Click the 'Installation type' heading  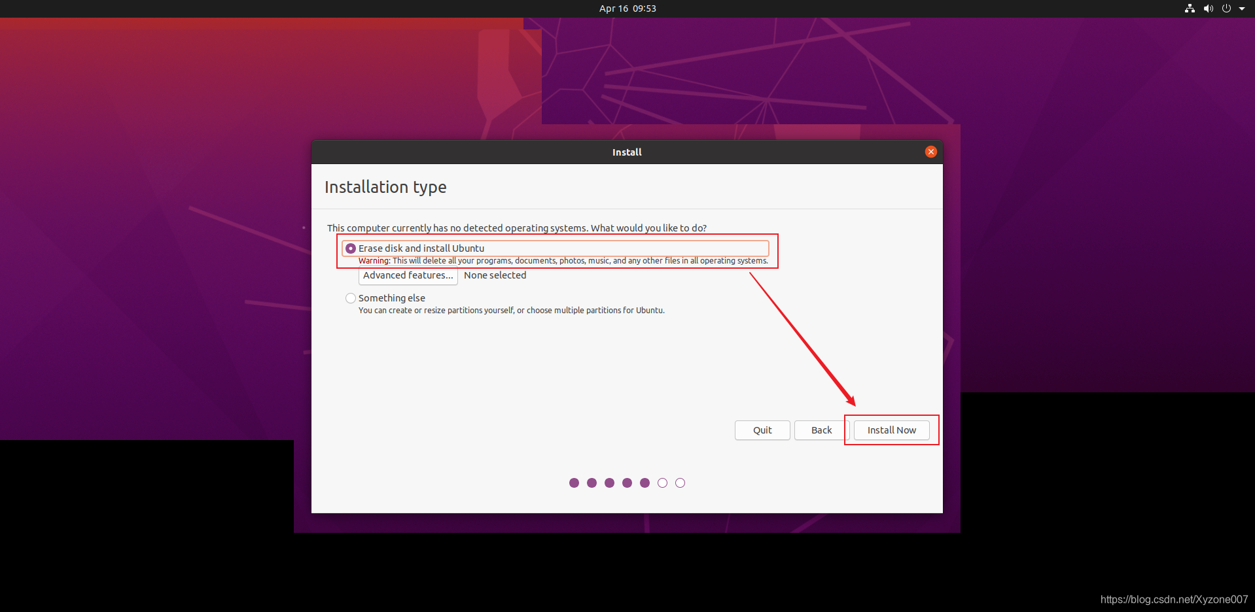(385, 188)
